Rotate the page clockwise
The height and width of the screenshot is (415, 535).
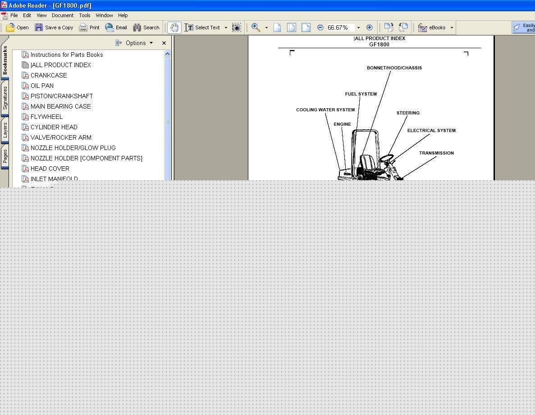click(x=389, y=27)
